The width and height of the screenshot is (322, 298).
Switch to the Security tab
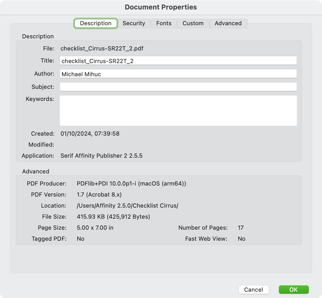pyautogui.click(x=134, y=23)
